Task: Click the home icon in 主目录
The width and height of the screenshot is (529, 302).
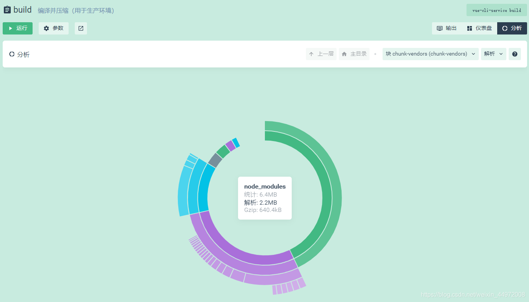Action: pos(344,54)
